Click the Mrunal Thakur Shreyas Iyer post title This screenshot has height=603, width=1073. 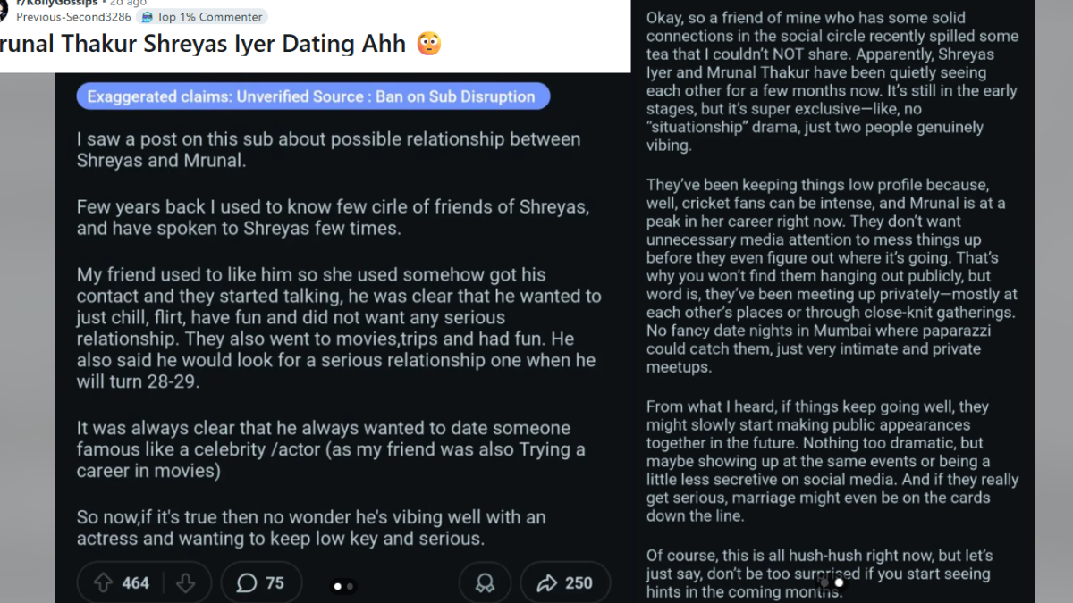pyautogui.click(x=206, y=42)
